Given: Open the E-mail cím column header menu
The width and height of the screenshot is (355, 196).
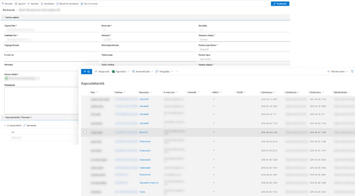Looking at the screenshot, I should click(171, 92).
